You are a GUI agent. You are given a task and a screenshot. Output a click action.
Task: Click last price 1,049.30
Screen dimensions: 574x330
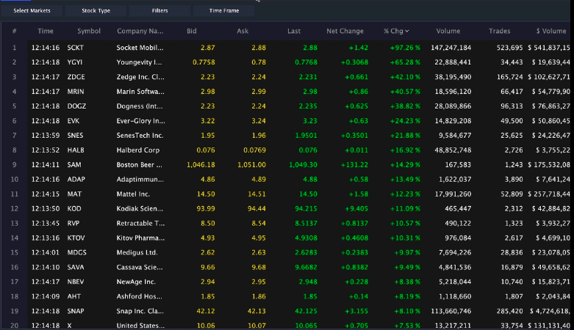click(x=303, y=165)
